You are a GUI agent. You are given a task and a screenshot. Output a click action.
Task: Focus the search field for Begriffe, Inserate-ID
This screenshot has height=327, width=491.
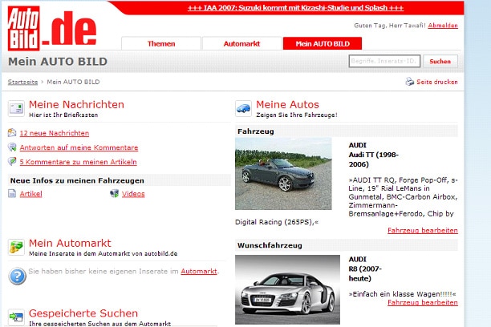point(384,61)
